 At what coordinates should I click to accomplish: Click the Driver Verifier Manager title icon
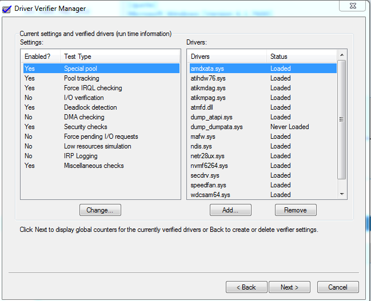coord(7,9)
